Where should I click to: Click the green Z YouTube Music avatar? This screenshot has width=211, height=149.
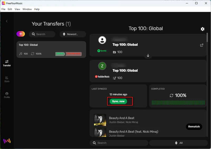(102, 66)
